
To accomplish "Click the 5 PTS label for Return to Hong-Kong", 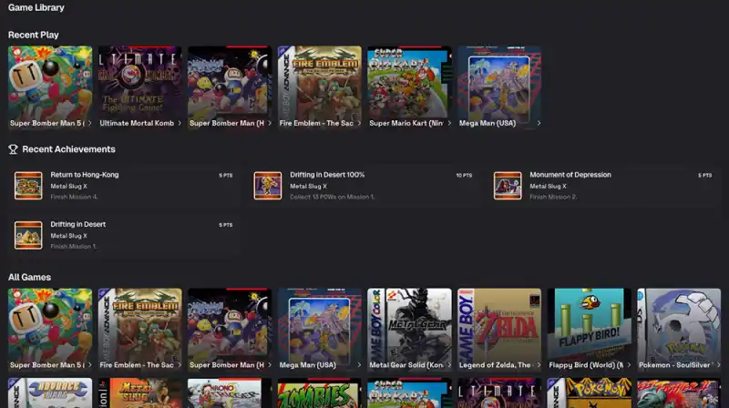I will [x=225, y=175].
